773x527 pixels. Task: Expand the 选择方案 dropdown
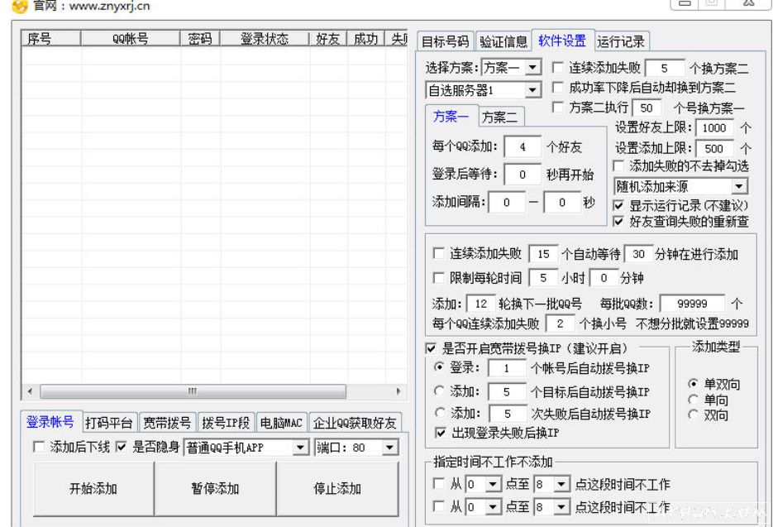(532, 67)
